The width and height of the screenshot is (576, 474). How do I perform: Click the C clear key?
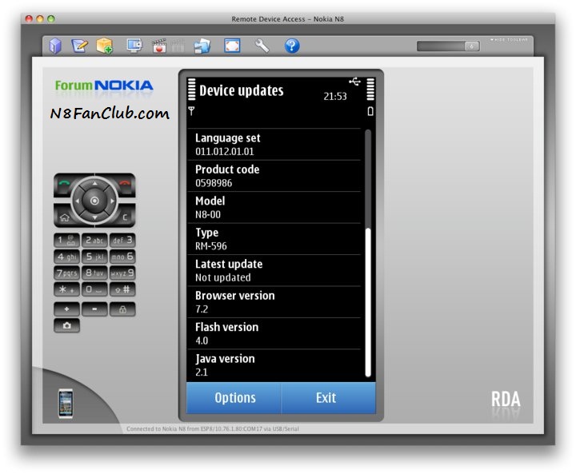[x=125, y=217]
